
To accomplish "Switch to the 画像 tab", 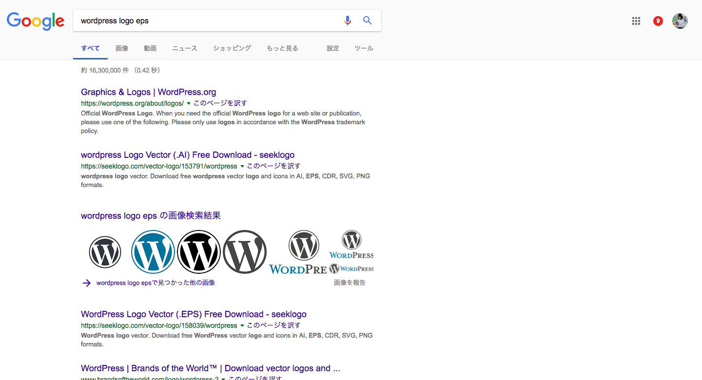I will (122, 48).
